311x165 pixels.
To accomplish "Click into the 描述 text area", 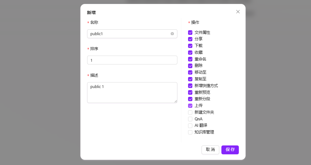I will 132,93.
